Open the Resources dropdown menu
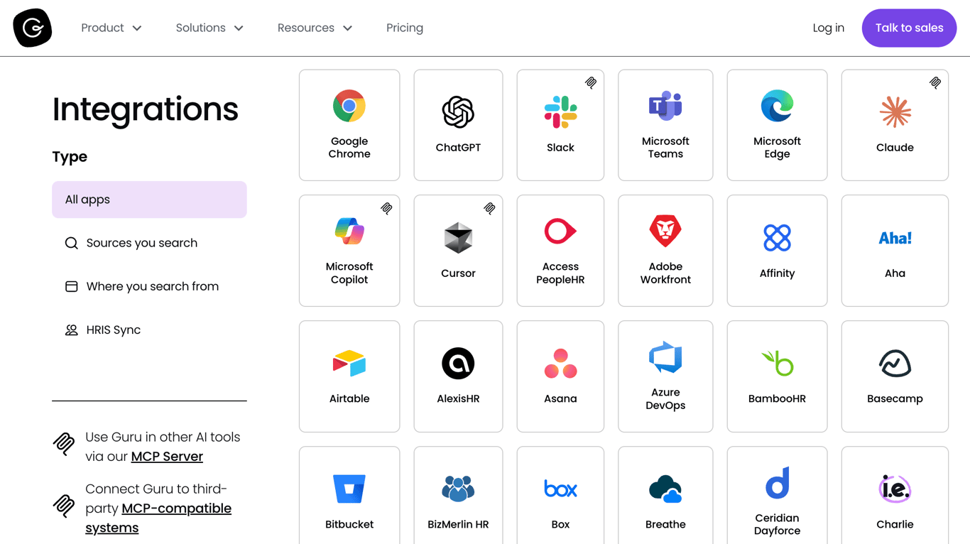 click(x=315, y=28)
